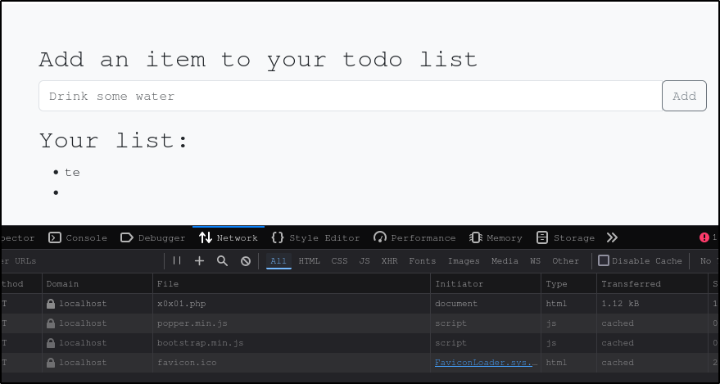Image resolution: width=720 pixels, height=384 pixels.
Task: Click the pause/resume recording network icon
Action: click(177, 260)
